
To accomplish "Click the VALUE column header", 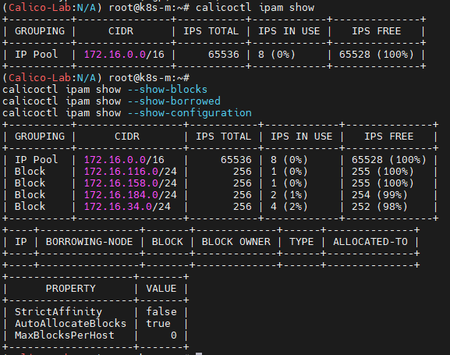I will [x=161, y=289].
